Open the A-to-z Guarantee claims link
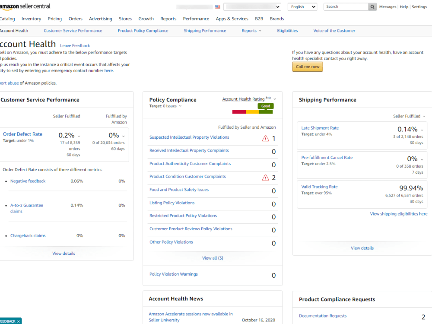 coord(27,208)
